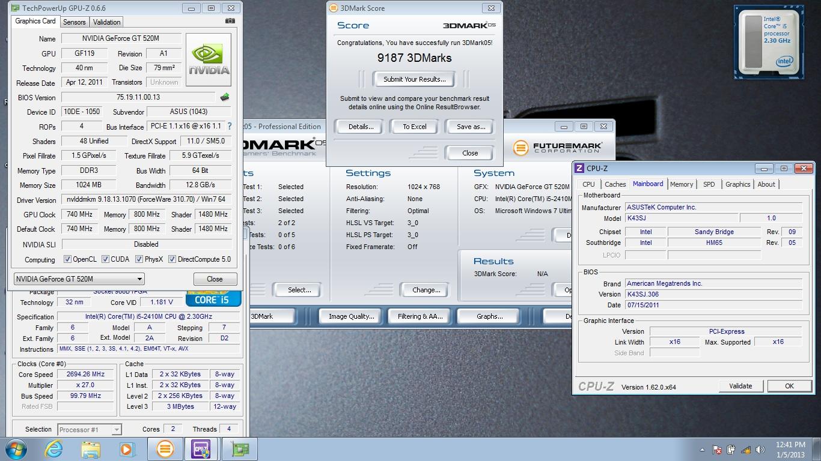
Task: Click the Details button in 3DMark Score
Action: 361,127
